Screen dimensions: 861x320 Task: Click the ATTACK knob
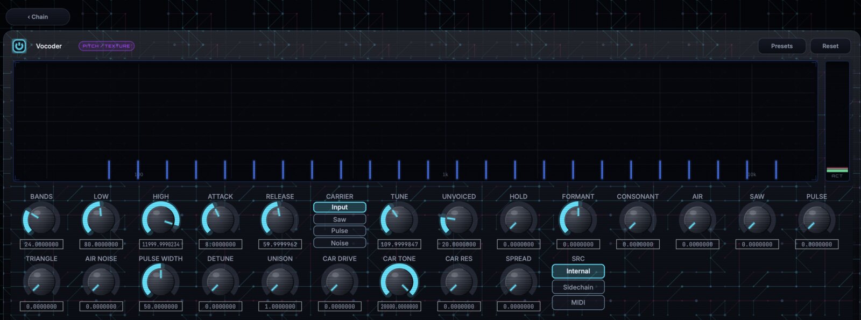pyautogui.click(x=220, y=220)
